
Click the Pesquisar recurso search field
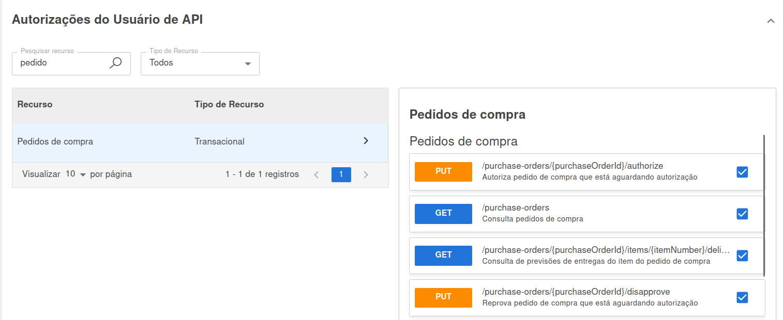click(62, 63)
